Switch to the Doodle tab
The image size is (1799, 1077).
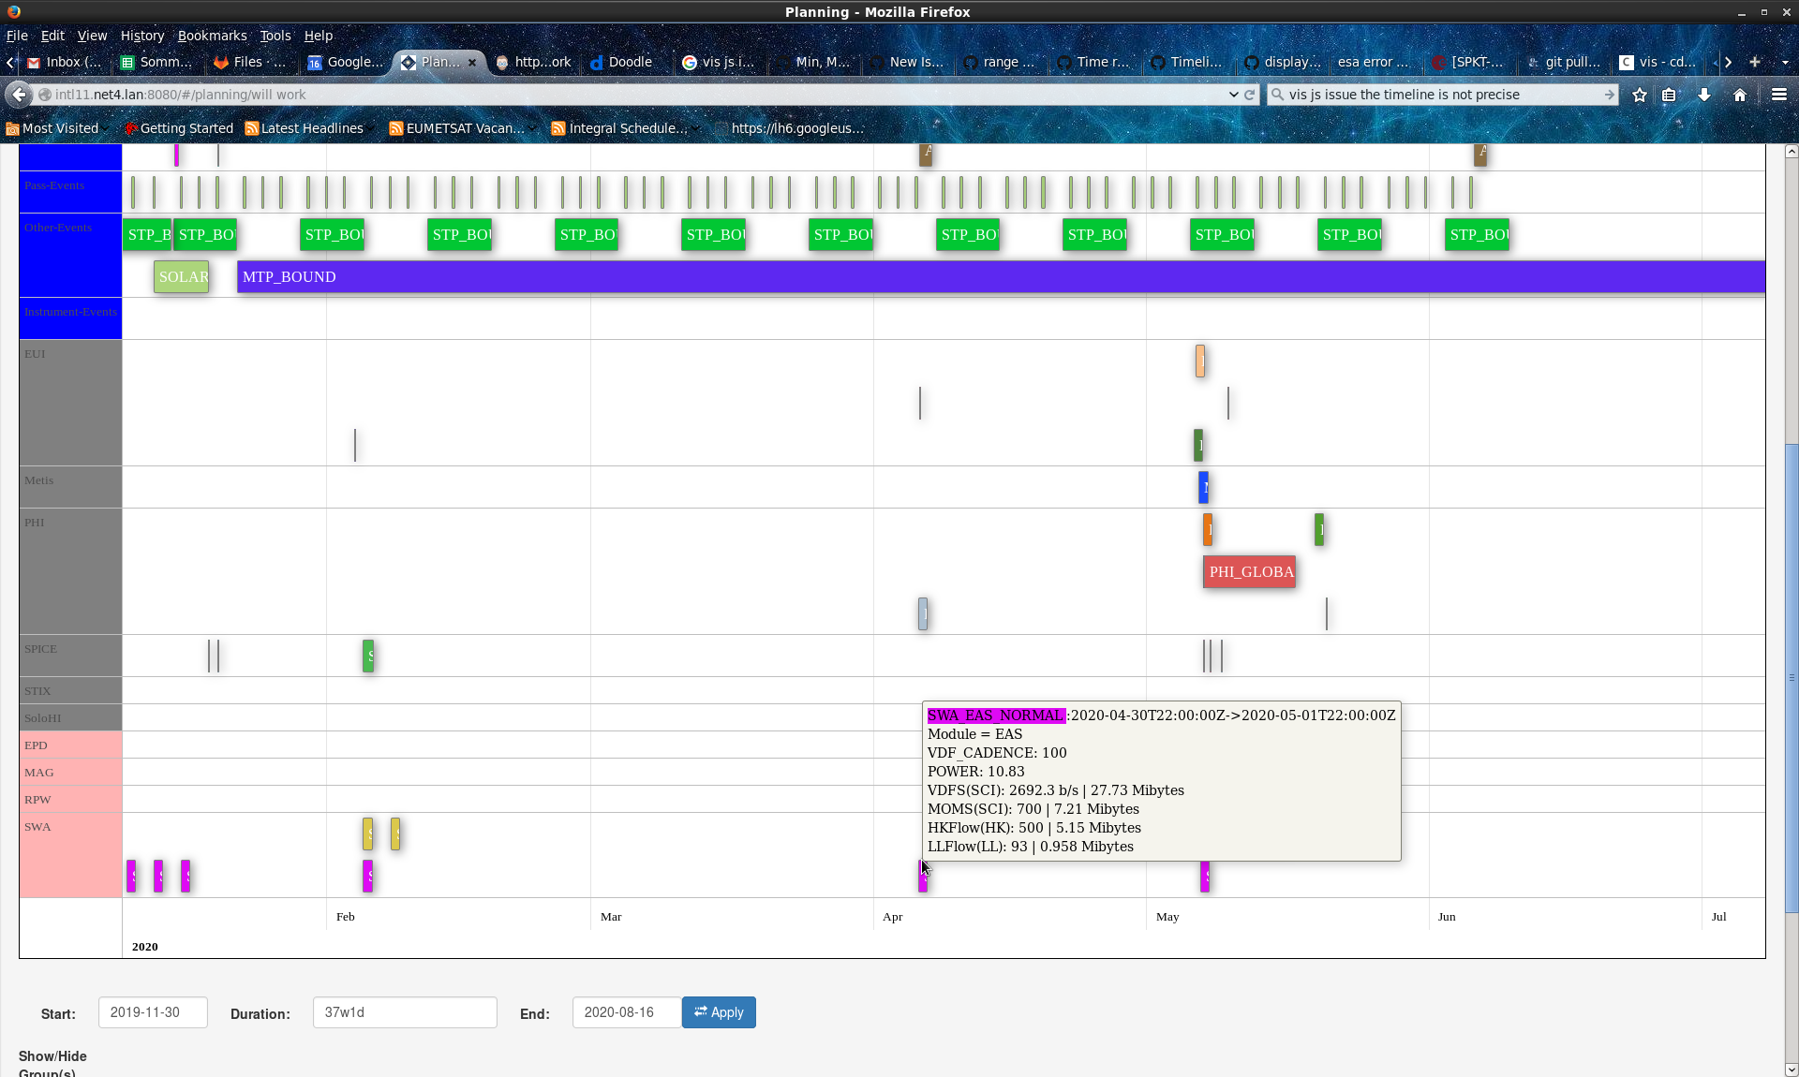click(623, 62)
